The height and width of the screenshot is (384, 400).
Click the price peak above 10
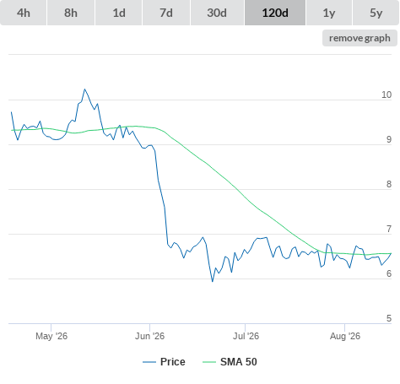[84, 89]
